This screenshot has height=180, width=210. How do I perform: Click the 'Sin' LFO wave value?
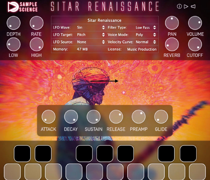click(x=79, y=27)
